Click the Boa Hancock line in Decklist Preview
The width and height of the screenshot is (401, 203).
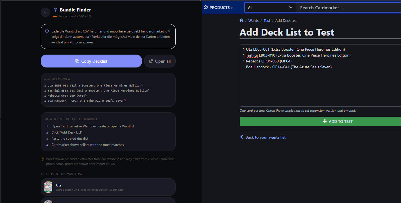click(x=85, y=101)
